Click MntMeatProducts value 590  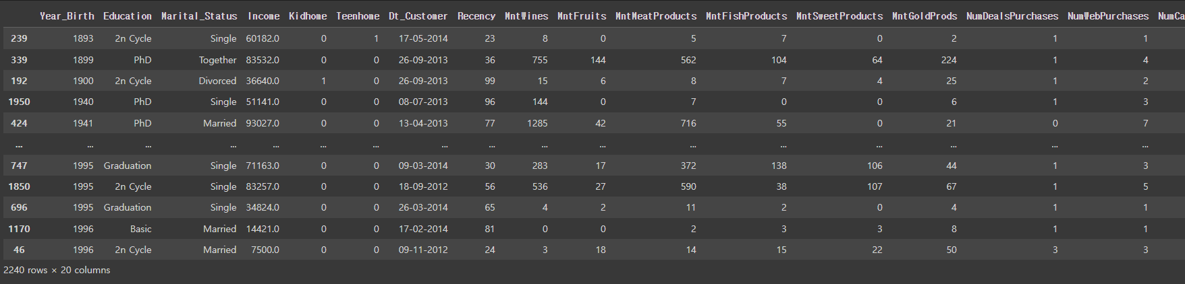click(688, 186)
